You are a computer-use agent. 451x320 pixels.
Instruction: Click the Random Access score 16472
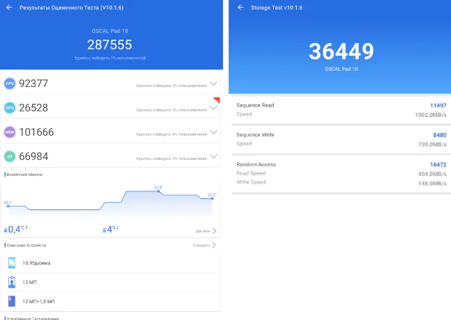point(438,165)
